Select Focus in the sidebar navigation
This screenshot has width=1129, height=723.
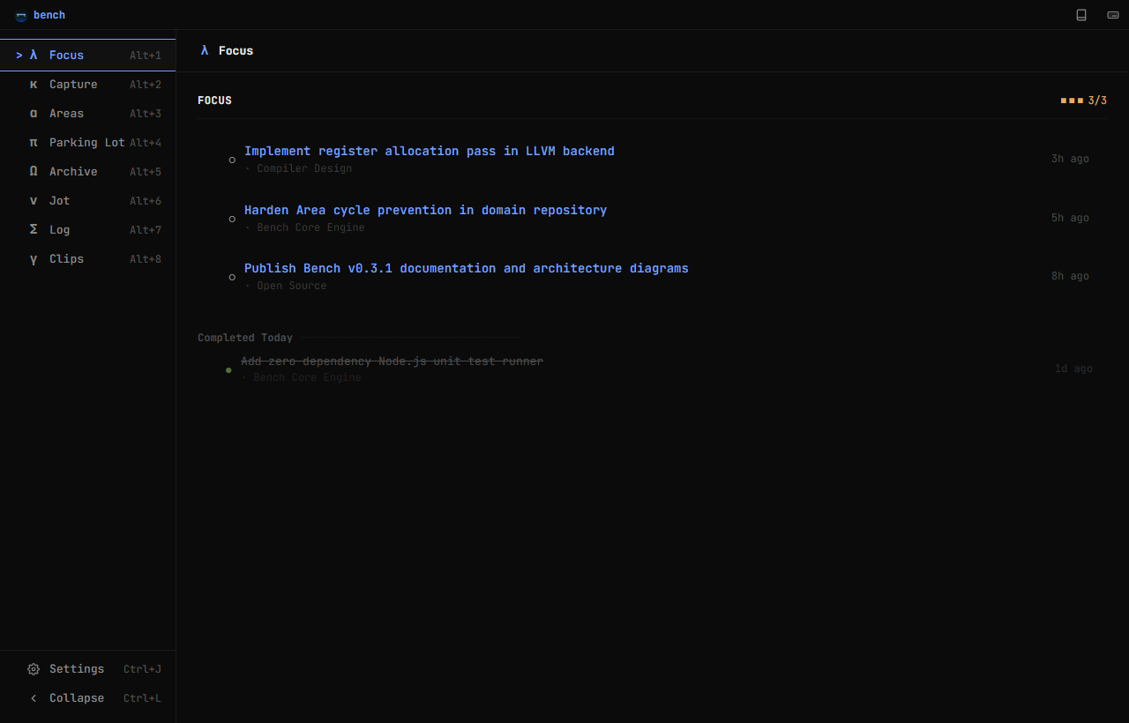pos(88,55)
